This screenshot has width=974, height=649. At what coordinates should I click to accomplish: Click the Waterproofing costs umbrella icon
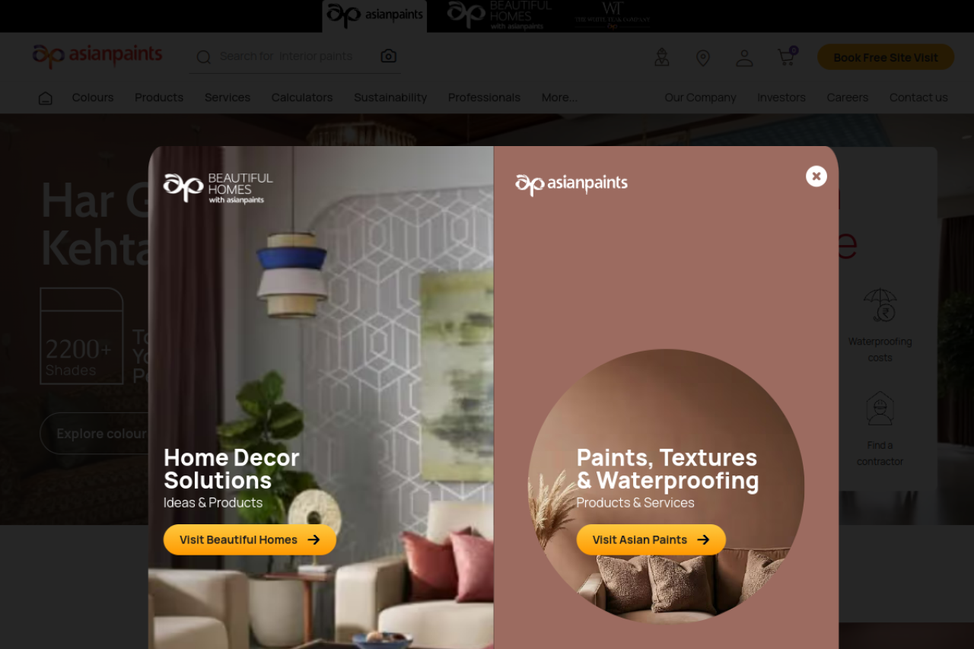pyautogui.click(x=880, y=306)
